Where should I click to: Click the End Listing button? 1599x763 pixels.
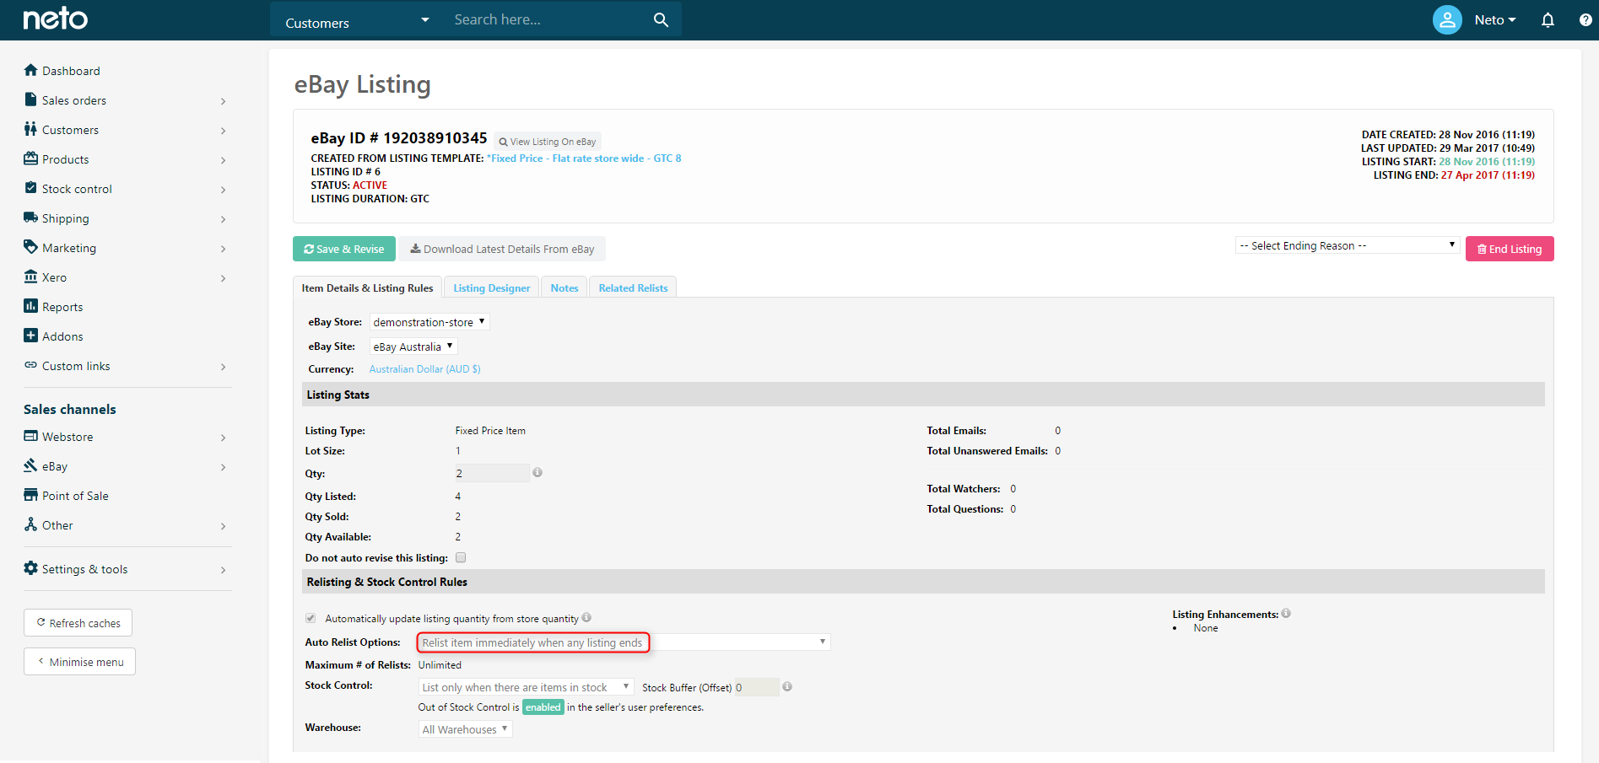point(1510,249)
